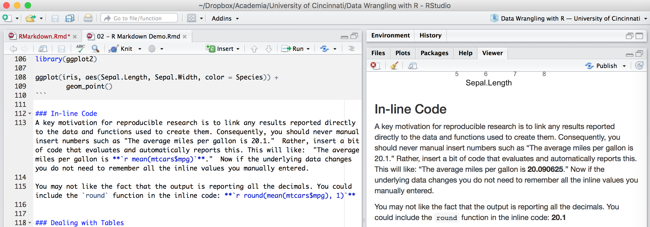Close the RMarkdown.Rmd tab
This screenshot has width=650, height=227.
pyautogui.click(x=75, y=37)
